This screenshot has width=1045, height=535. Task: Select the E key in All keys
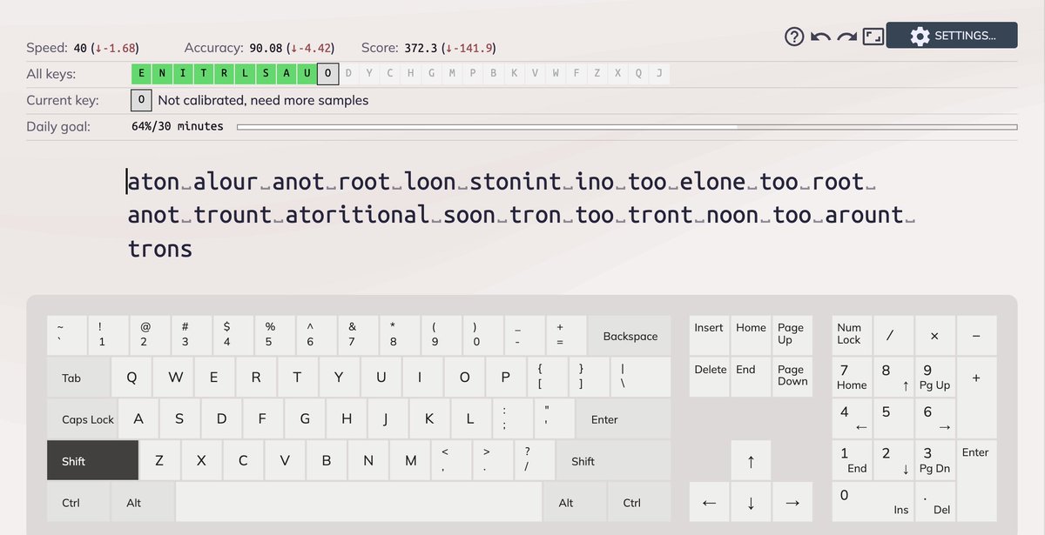[140, 74]
